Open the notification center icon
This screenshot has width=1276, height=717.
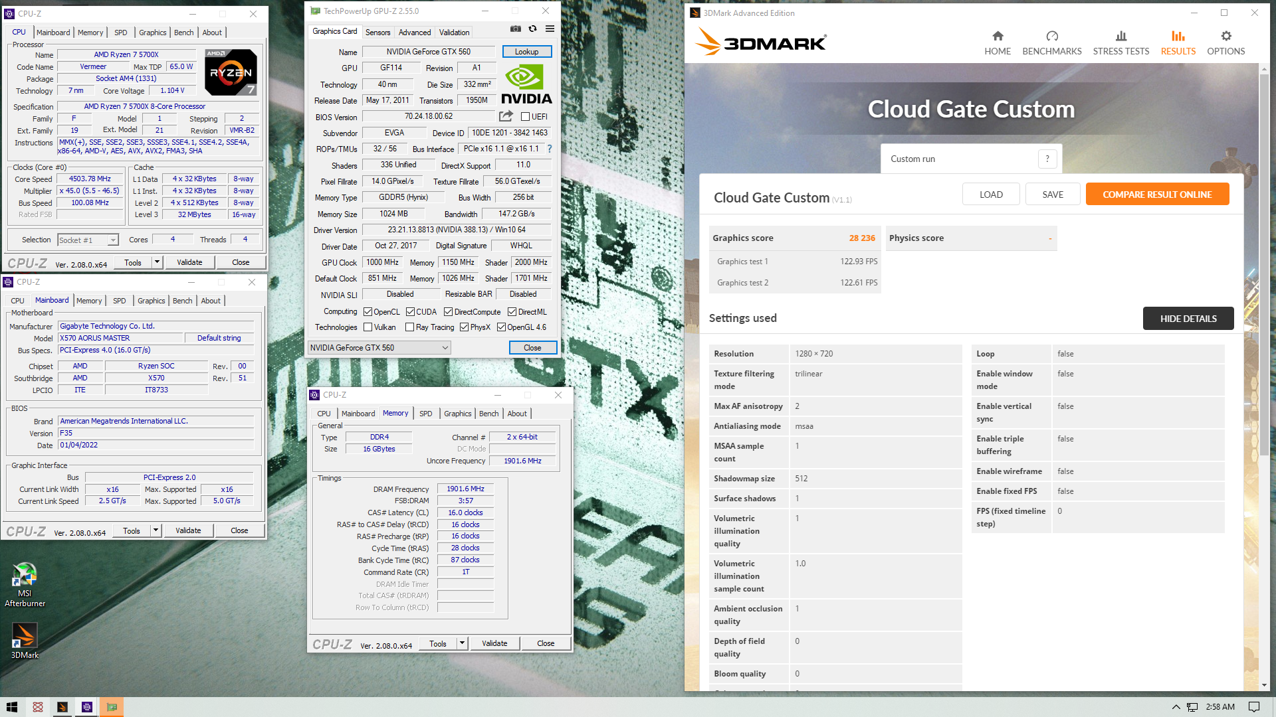[1254, 707]
